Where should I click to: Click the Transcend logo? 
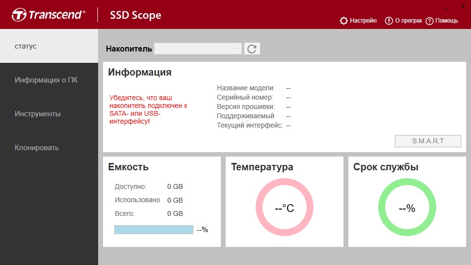(49, 15)
